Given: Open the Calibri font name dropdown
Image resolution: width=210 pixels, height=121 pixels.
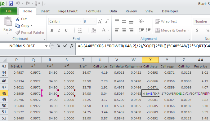Looking at the screenshot, I should [x=81, y=21].
